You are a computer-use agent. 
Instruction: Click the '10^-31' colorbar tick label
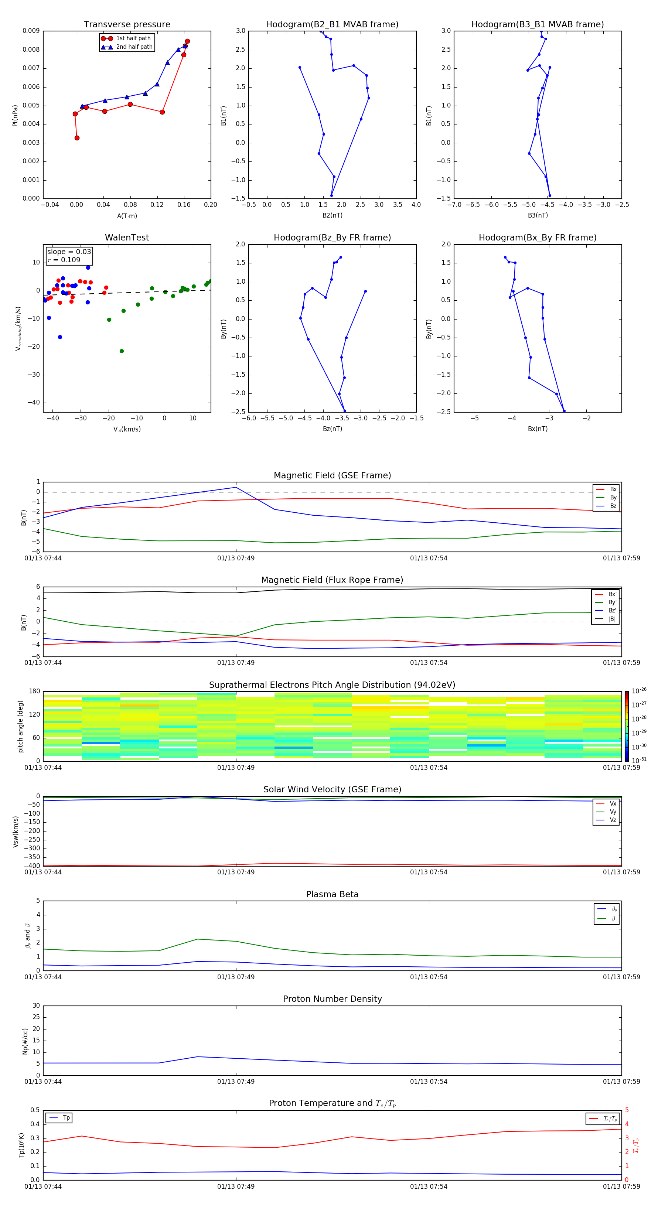tap(639, 761)
